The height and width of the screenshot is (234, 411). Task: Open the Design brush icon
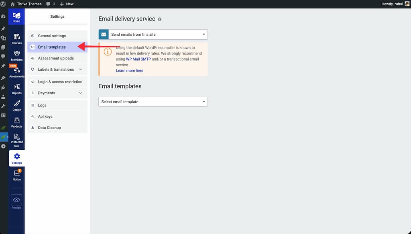[16, 105]
